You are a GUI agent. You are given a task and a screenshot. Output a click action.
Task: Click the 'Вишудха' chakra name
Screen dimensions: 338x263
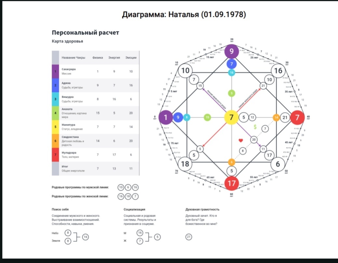point(67,97)
